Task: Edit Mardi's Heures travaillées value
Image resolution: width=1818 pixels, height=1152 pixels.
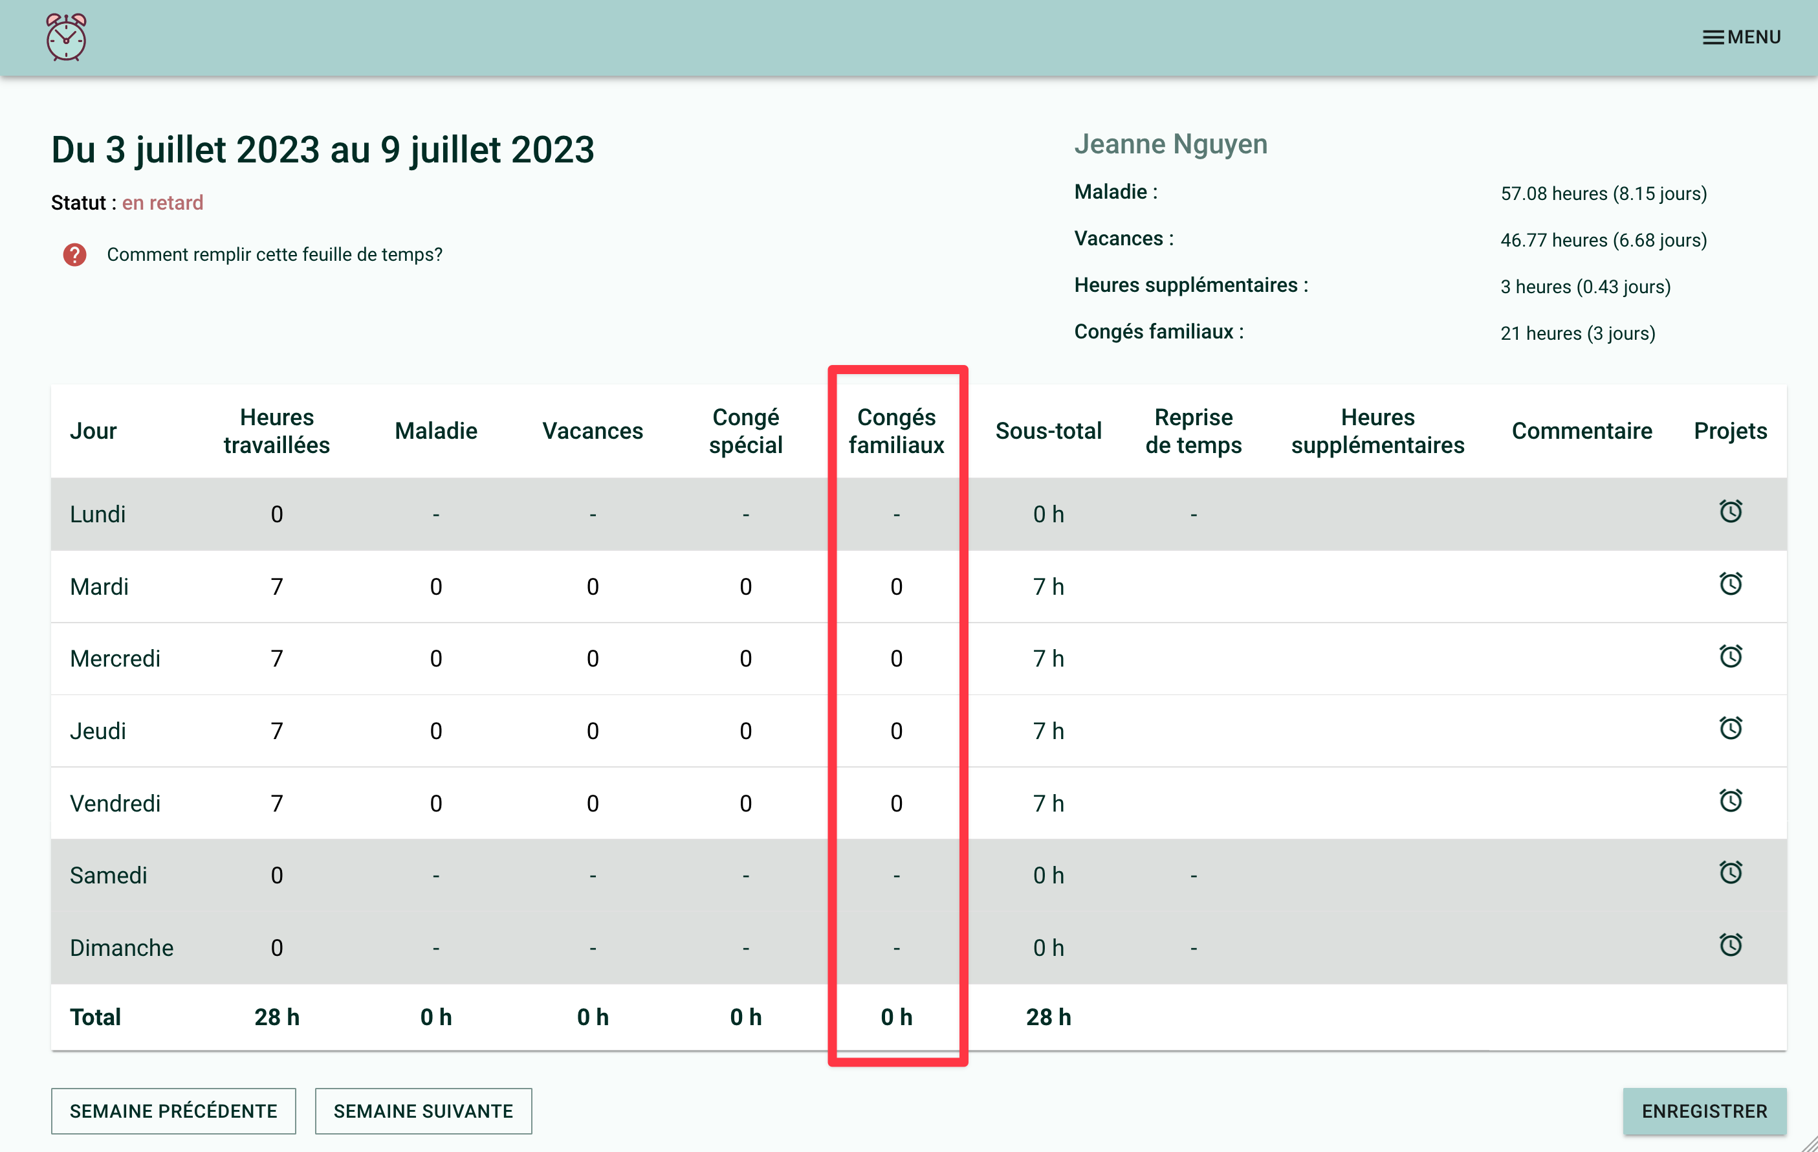Action: click(x=276, y=586)
